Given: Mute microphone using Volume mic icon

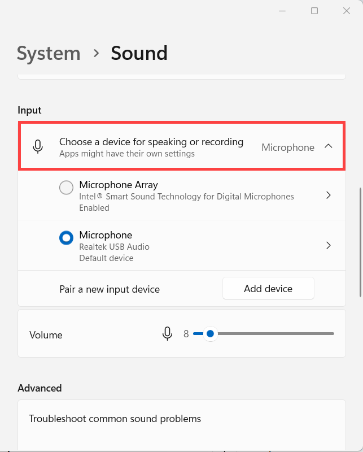Looking at the screenshot, I should [167, 334].
